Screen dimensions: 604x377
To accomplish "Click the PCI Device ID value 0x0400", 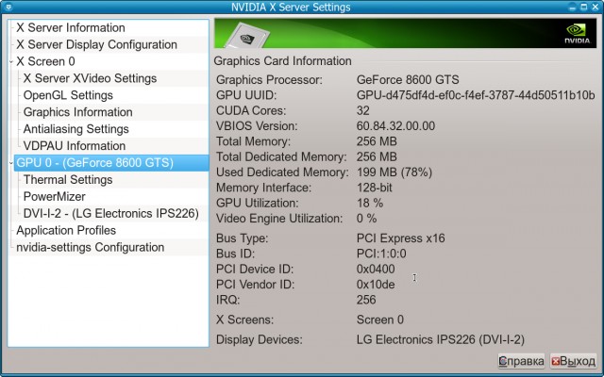I will pyautogui.click(x=376, y=270).
